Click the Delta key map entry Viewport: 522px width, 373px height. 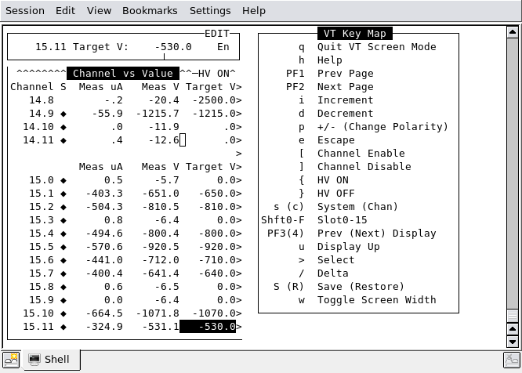click(333, 273)
